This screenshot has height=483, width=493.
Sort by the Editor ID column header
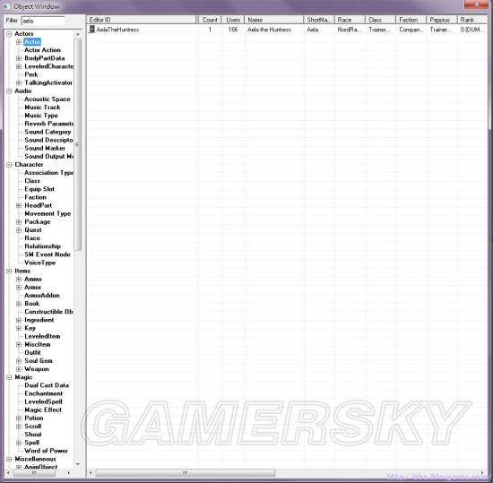(x=142, y=20)
